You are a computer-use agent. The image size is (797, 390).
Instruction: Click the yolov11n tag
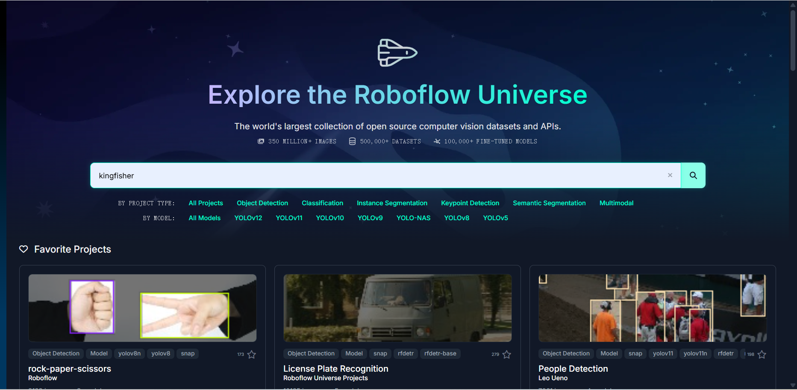point(695,354)
